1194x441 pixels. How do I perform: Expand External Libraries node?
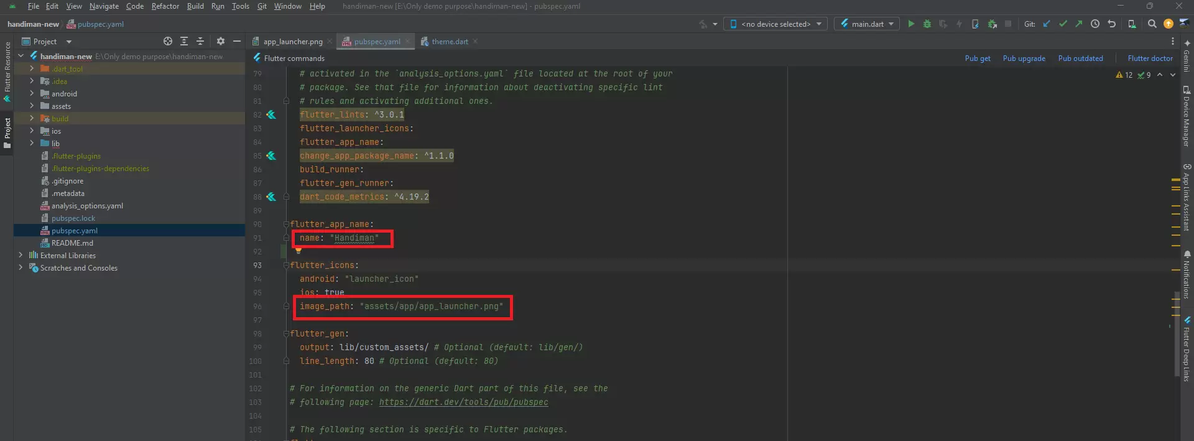pos(21,255)
